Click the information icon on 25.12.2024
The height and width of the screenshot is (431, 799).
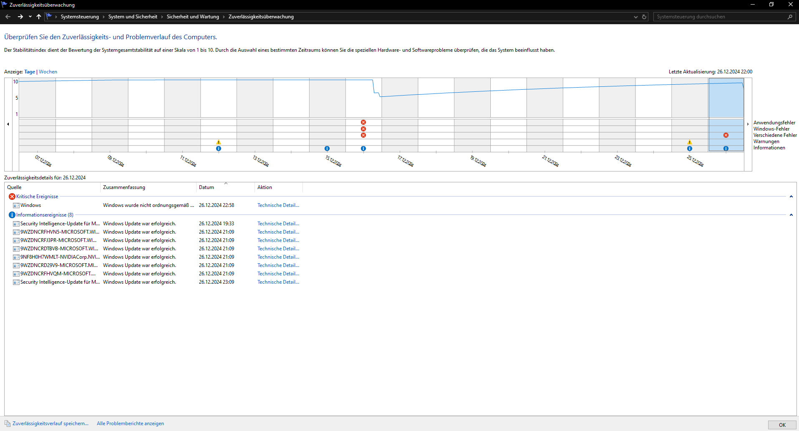point(690,149)
